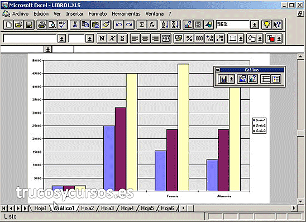Click the AutoSum sigma icon
Viewport: 306px width, 222px height.
[142, 25]
